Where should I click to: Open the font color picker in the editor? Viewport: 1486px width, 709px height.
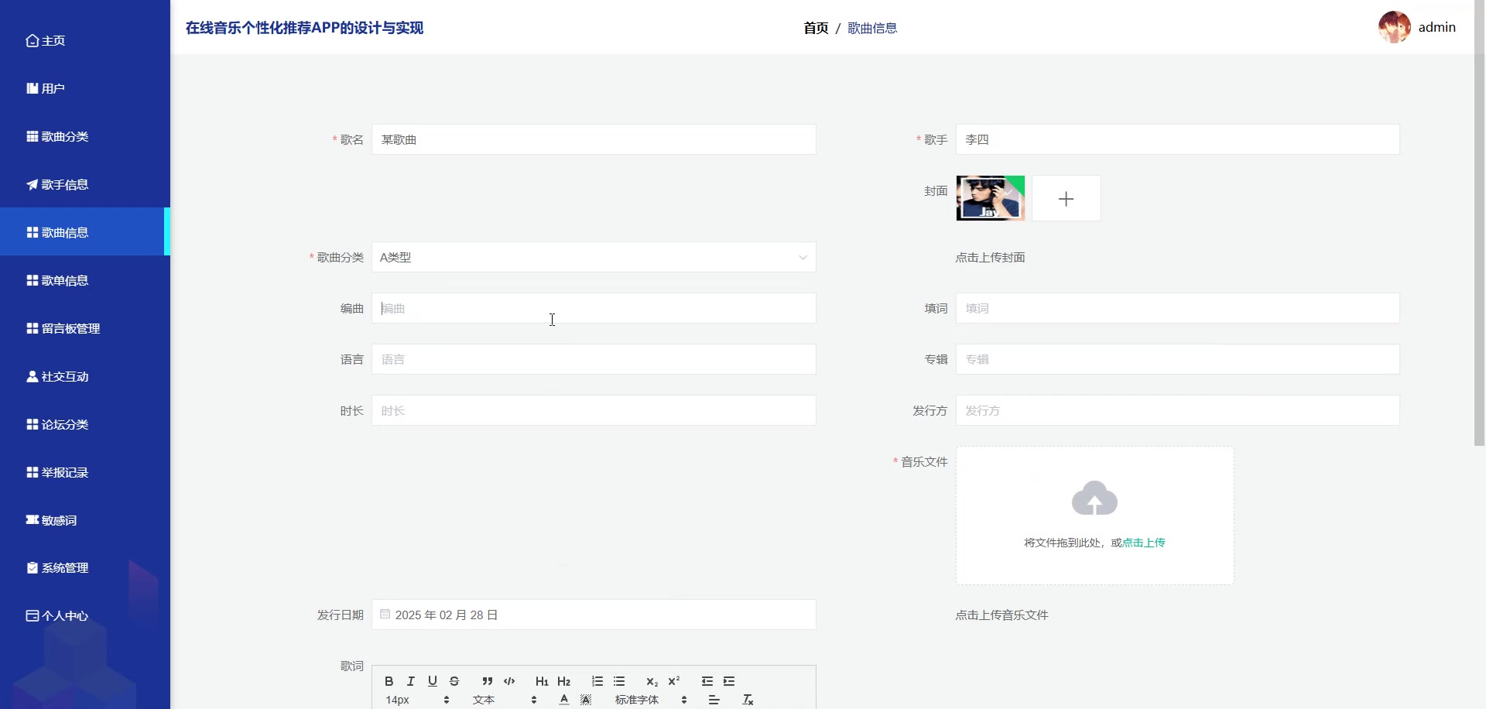[x=563, y=698]
